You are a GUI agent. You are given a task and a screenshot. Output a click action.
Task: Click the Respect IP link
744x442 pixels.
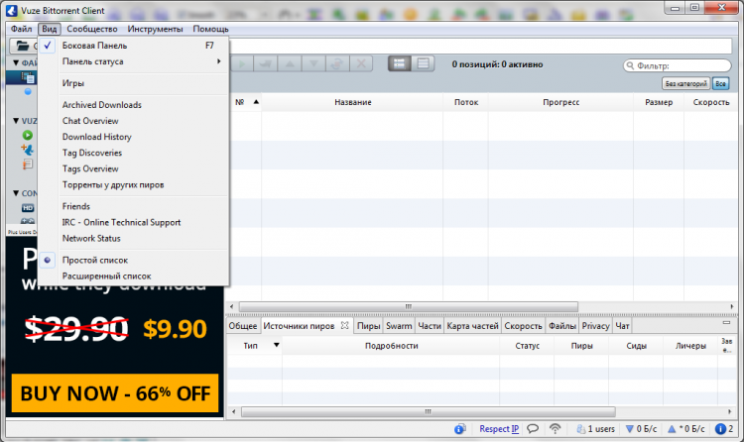click(498, 429)
